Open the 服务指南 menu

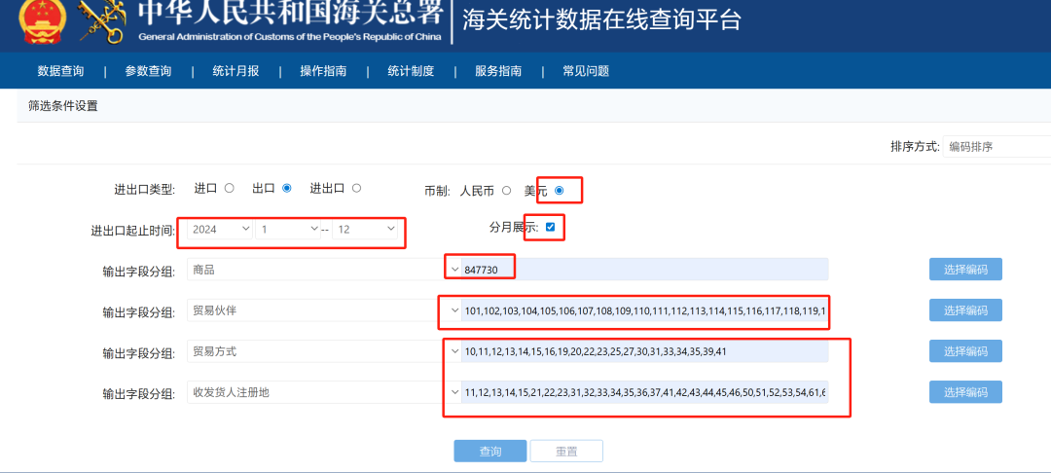(498, 71)
